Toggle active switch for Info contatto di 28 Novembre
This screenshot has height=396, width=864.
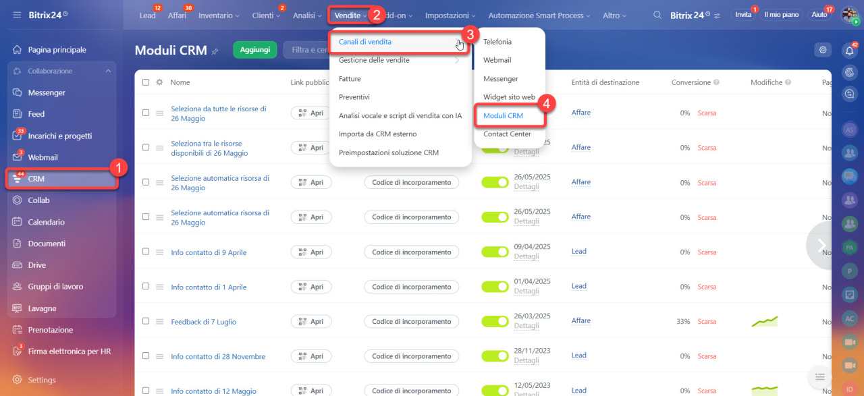[495, 356]
